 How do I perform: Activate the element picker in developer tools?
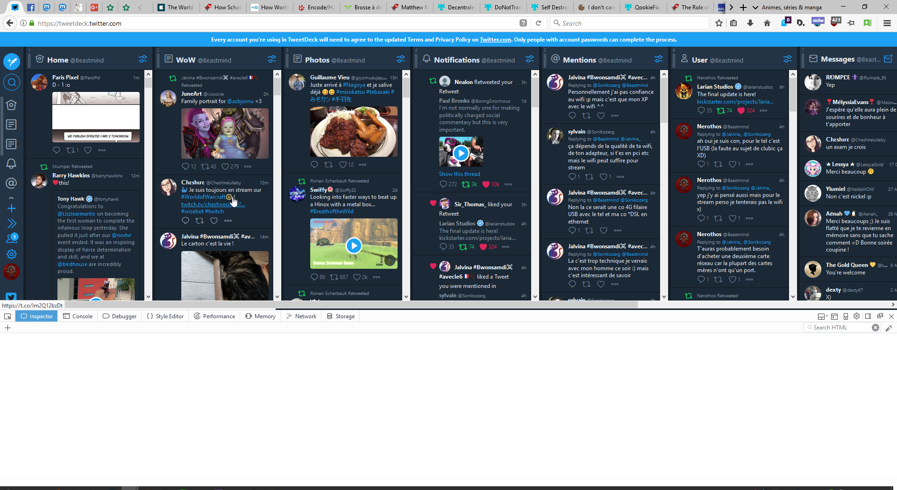click(x=7, y=316)
